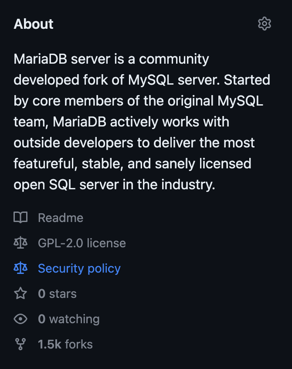The height and width of the screenshot is (369, 292).
Task: Click the bold 0 before stars
Action: coord(41,294)
